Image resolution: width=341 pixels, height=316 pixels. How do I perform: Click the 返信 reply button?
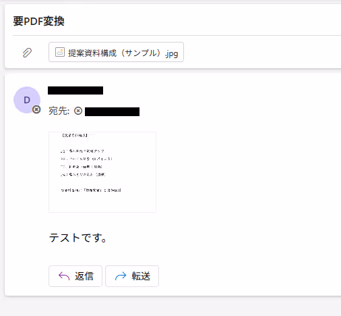point(75,276)
